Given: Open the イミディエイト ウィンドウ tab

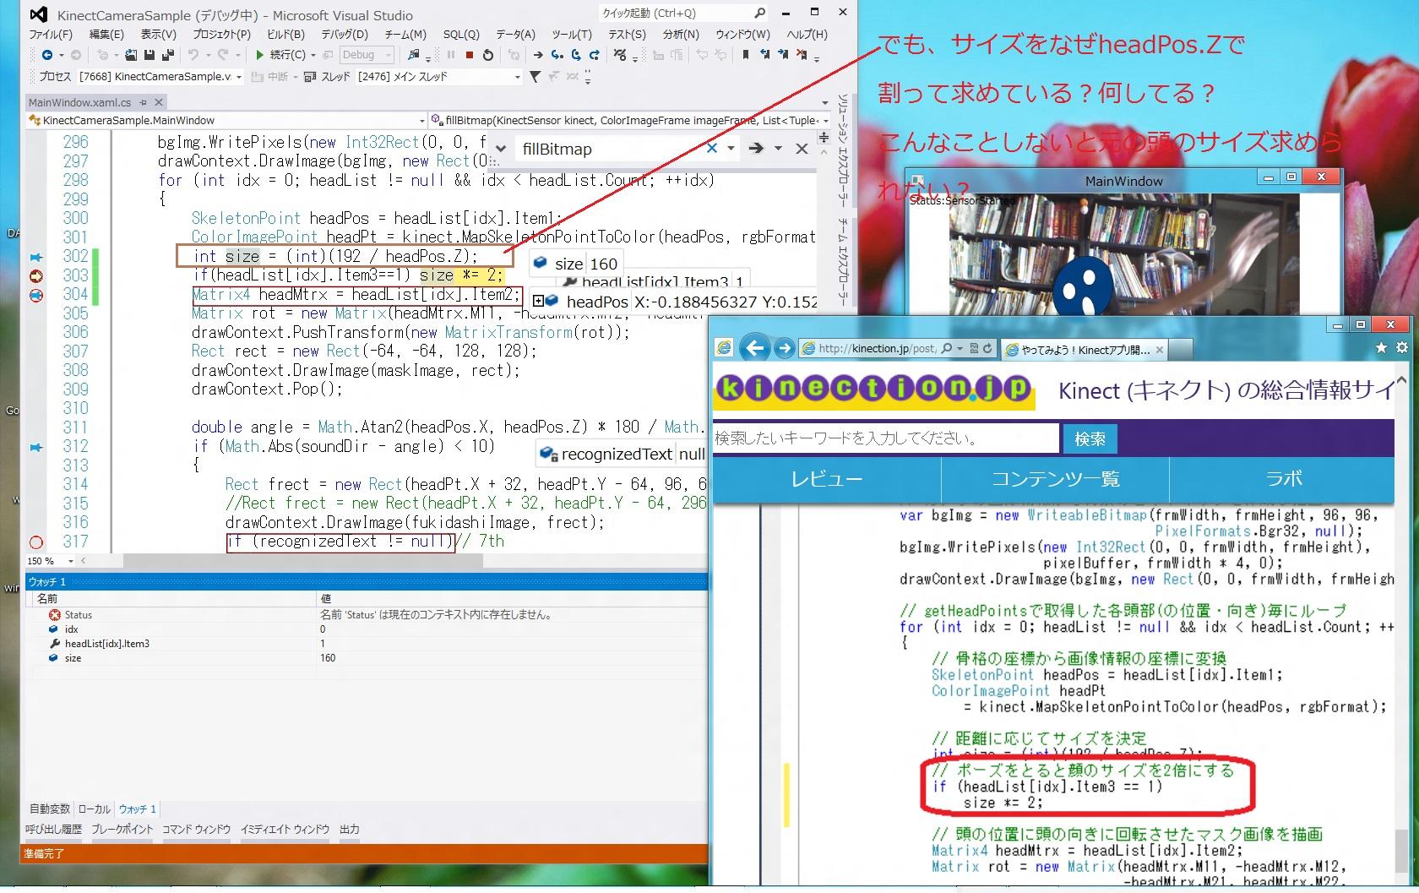Looking at the screenshot, I should coord(285,830).
